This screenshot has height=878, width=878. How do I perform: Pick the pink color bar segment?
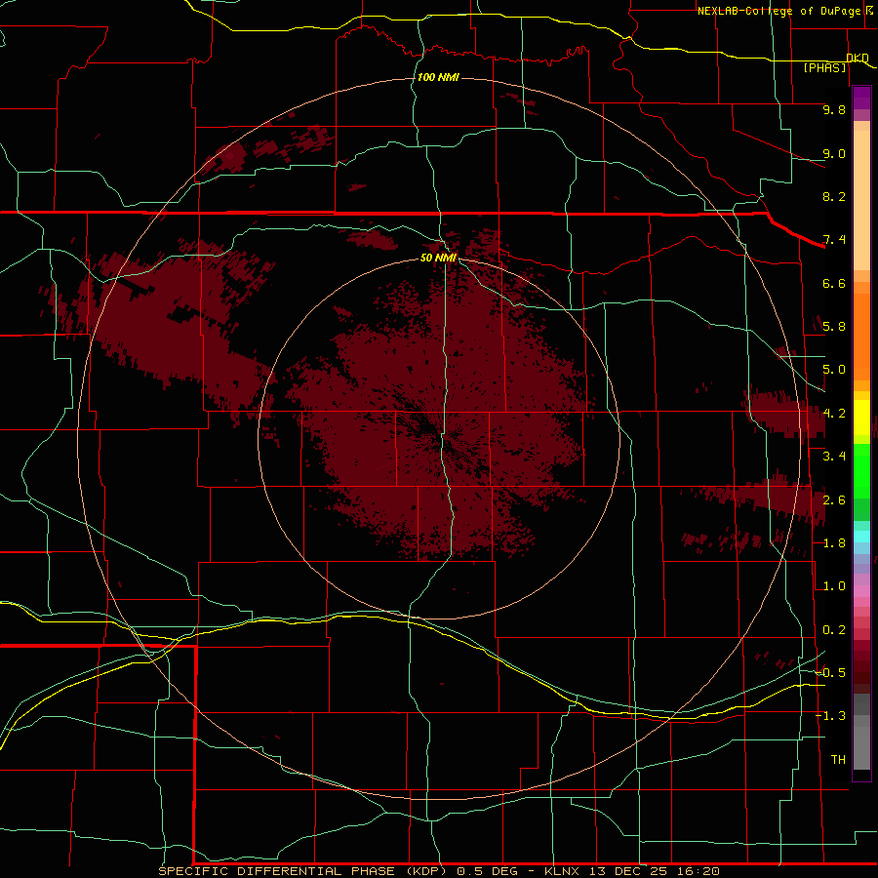[x=861, y=591]
